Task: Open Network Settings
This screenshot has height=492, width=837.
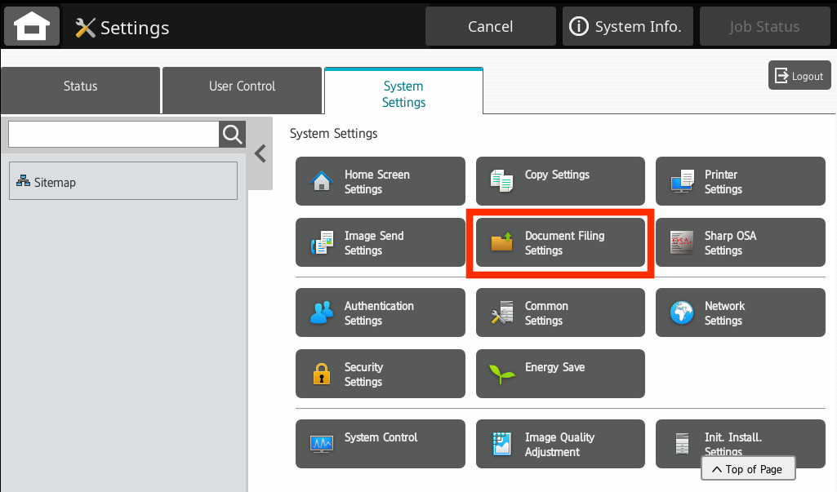Action: pyautogui.click(x=740, y=312)
